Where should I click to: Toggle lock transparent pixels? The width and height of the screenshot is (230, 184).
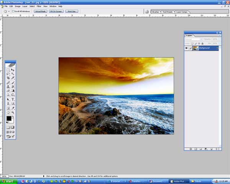pyautogui.click(x=192, y=43)
